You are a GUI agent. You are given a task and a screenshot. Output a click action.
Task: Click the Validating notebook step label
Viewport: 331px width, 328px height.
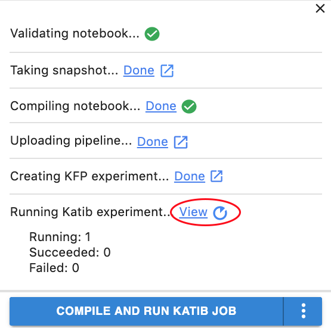tap(75, 33)
